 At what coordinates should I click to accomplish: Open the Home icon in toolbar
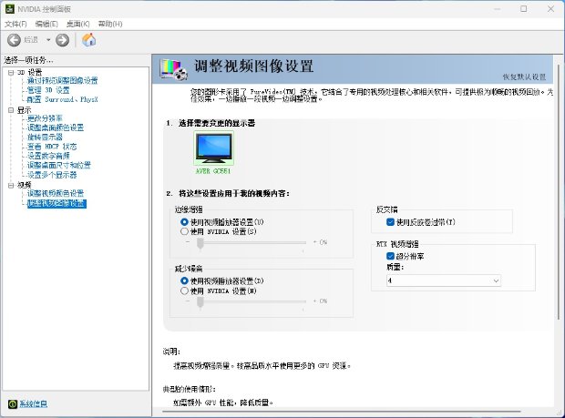[x=88, y=39]
